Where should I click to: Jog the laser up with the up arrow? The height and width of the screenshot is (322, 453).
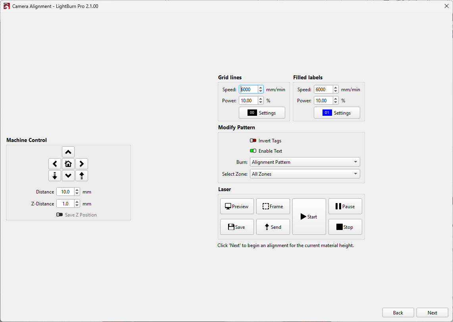pos(68,152)
